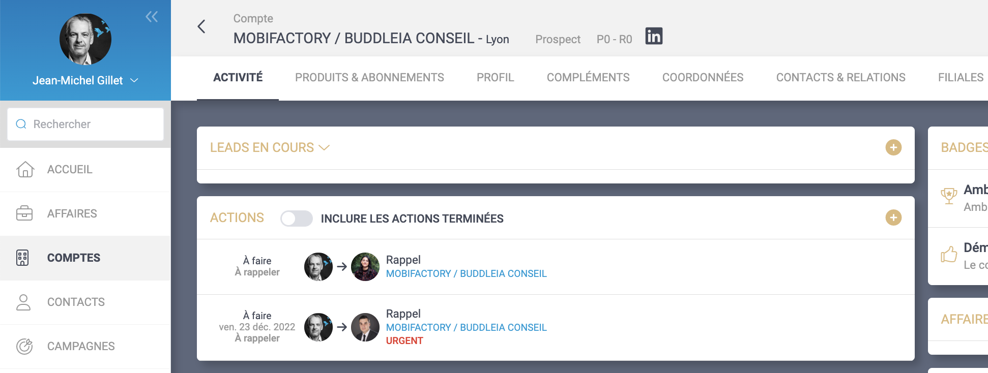Collapse the sidebar with double chevron
The image size is (988, 373).
pyautogui.click(x=152, y=17)
